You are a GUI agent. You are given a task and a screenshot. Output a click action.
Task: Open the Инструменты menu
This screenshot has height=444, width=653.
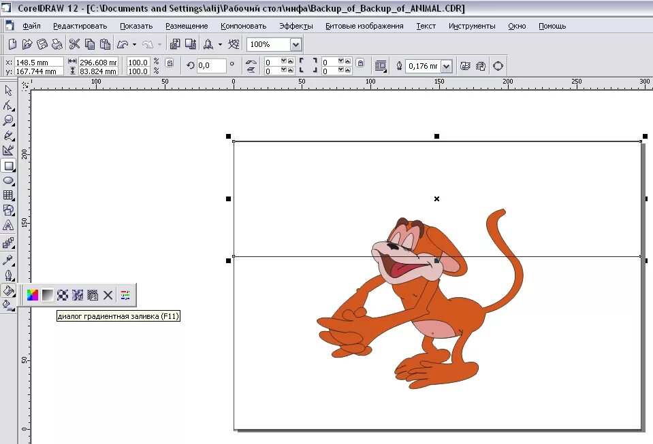click(x=472, y=26)
